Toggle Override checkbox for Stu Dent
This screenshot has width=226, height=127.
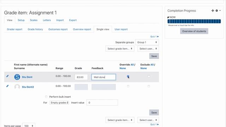pos(128,76)
